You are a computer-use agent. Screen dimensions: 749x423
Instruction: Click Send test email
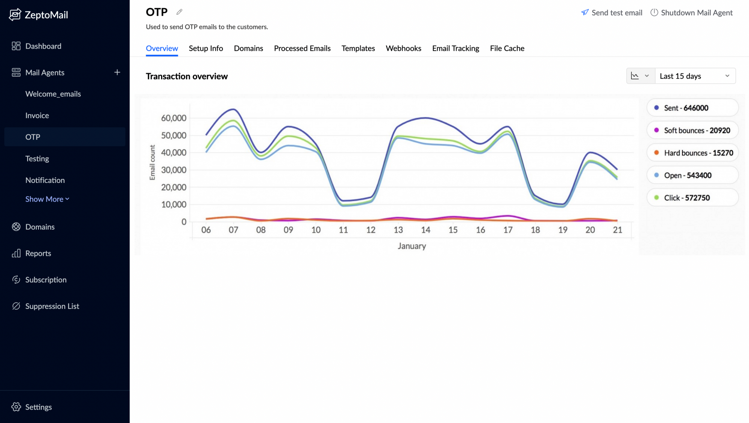pos(612,13)
